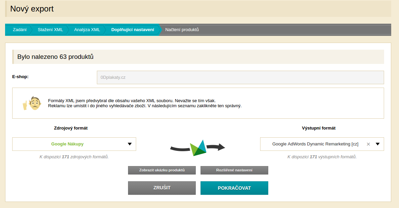The height and width of the screenshot is (208, 399).
Task: Click the green-blue conversion logo between formats
Action: pos(198,147)
